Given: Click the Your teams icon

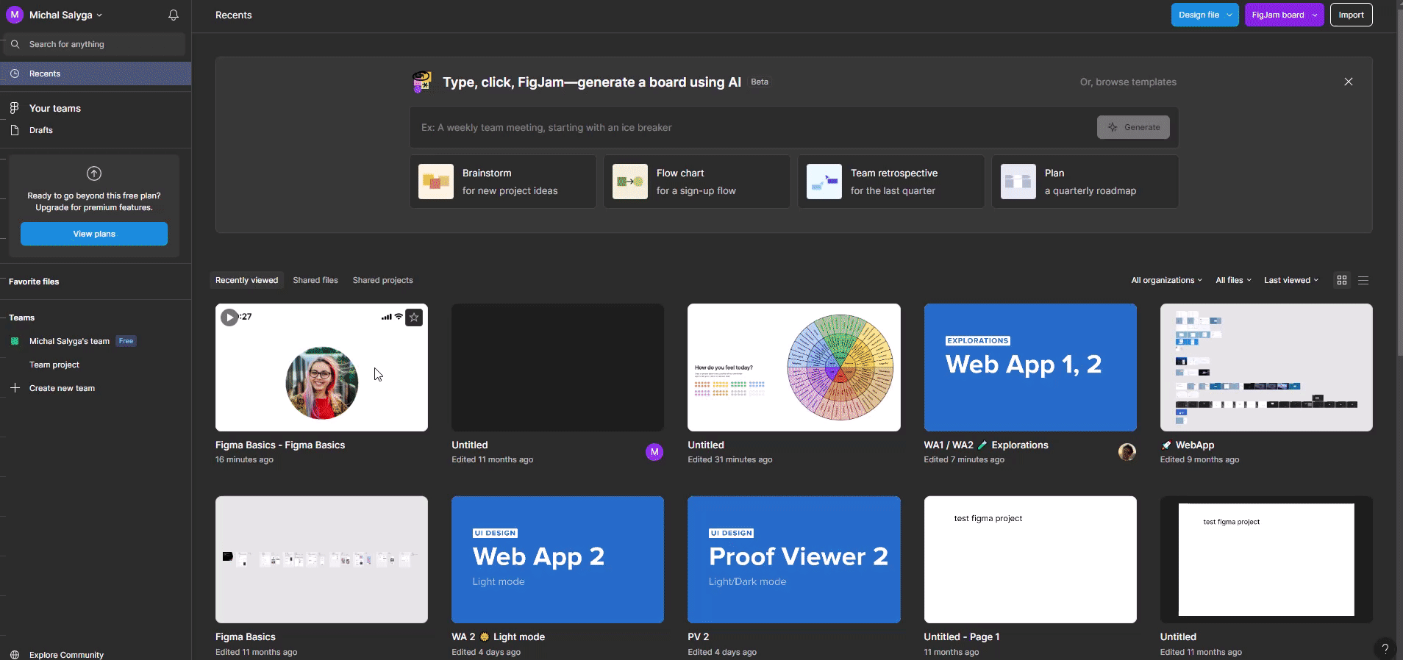Looking at the screenshot, I should [15, 108].
